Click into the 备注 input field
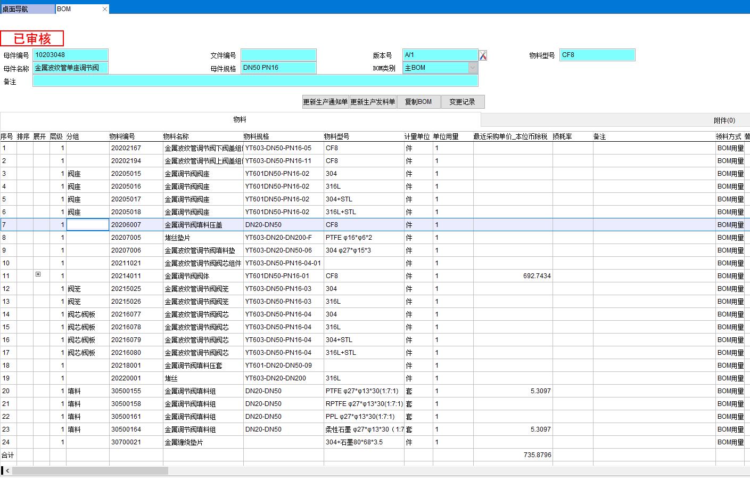Image resolution: width=750 pixels, height=479 pixels. pyautogui.click(x=255, y=81)
